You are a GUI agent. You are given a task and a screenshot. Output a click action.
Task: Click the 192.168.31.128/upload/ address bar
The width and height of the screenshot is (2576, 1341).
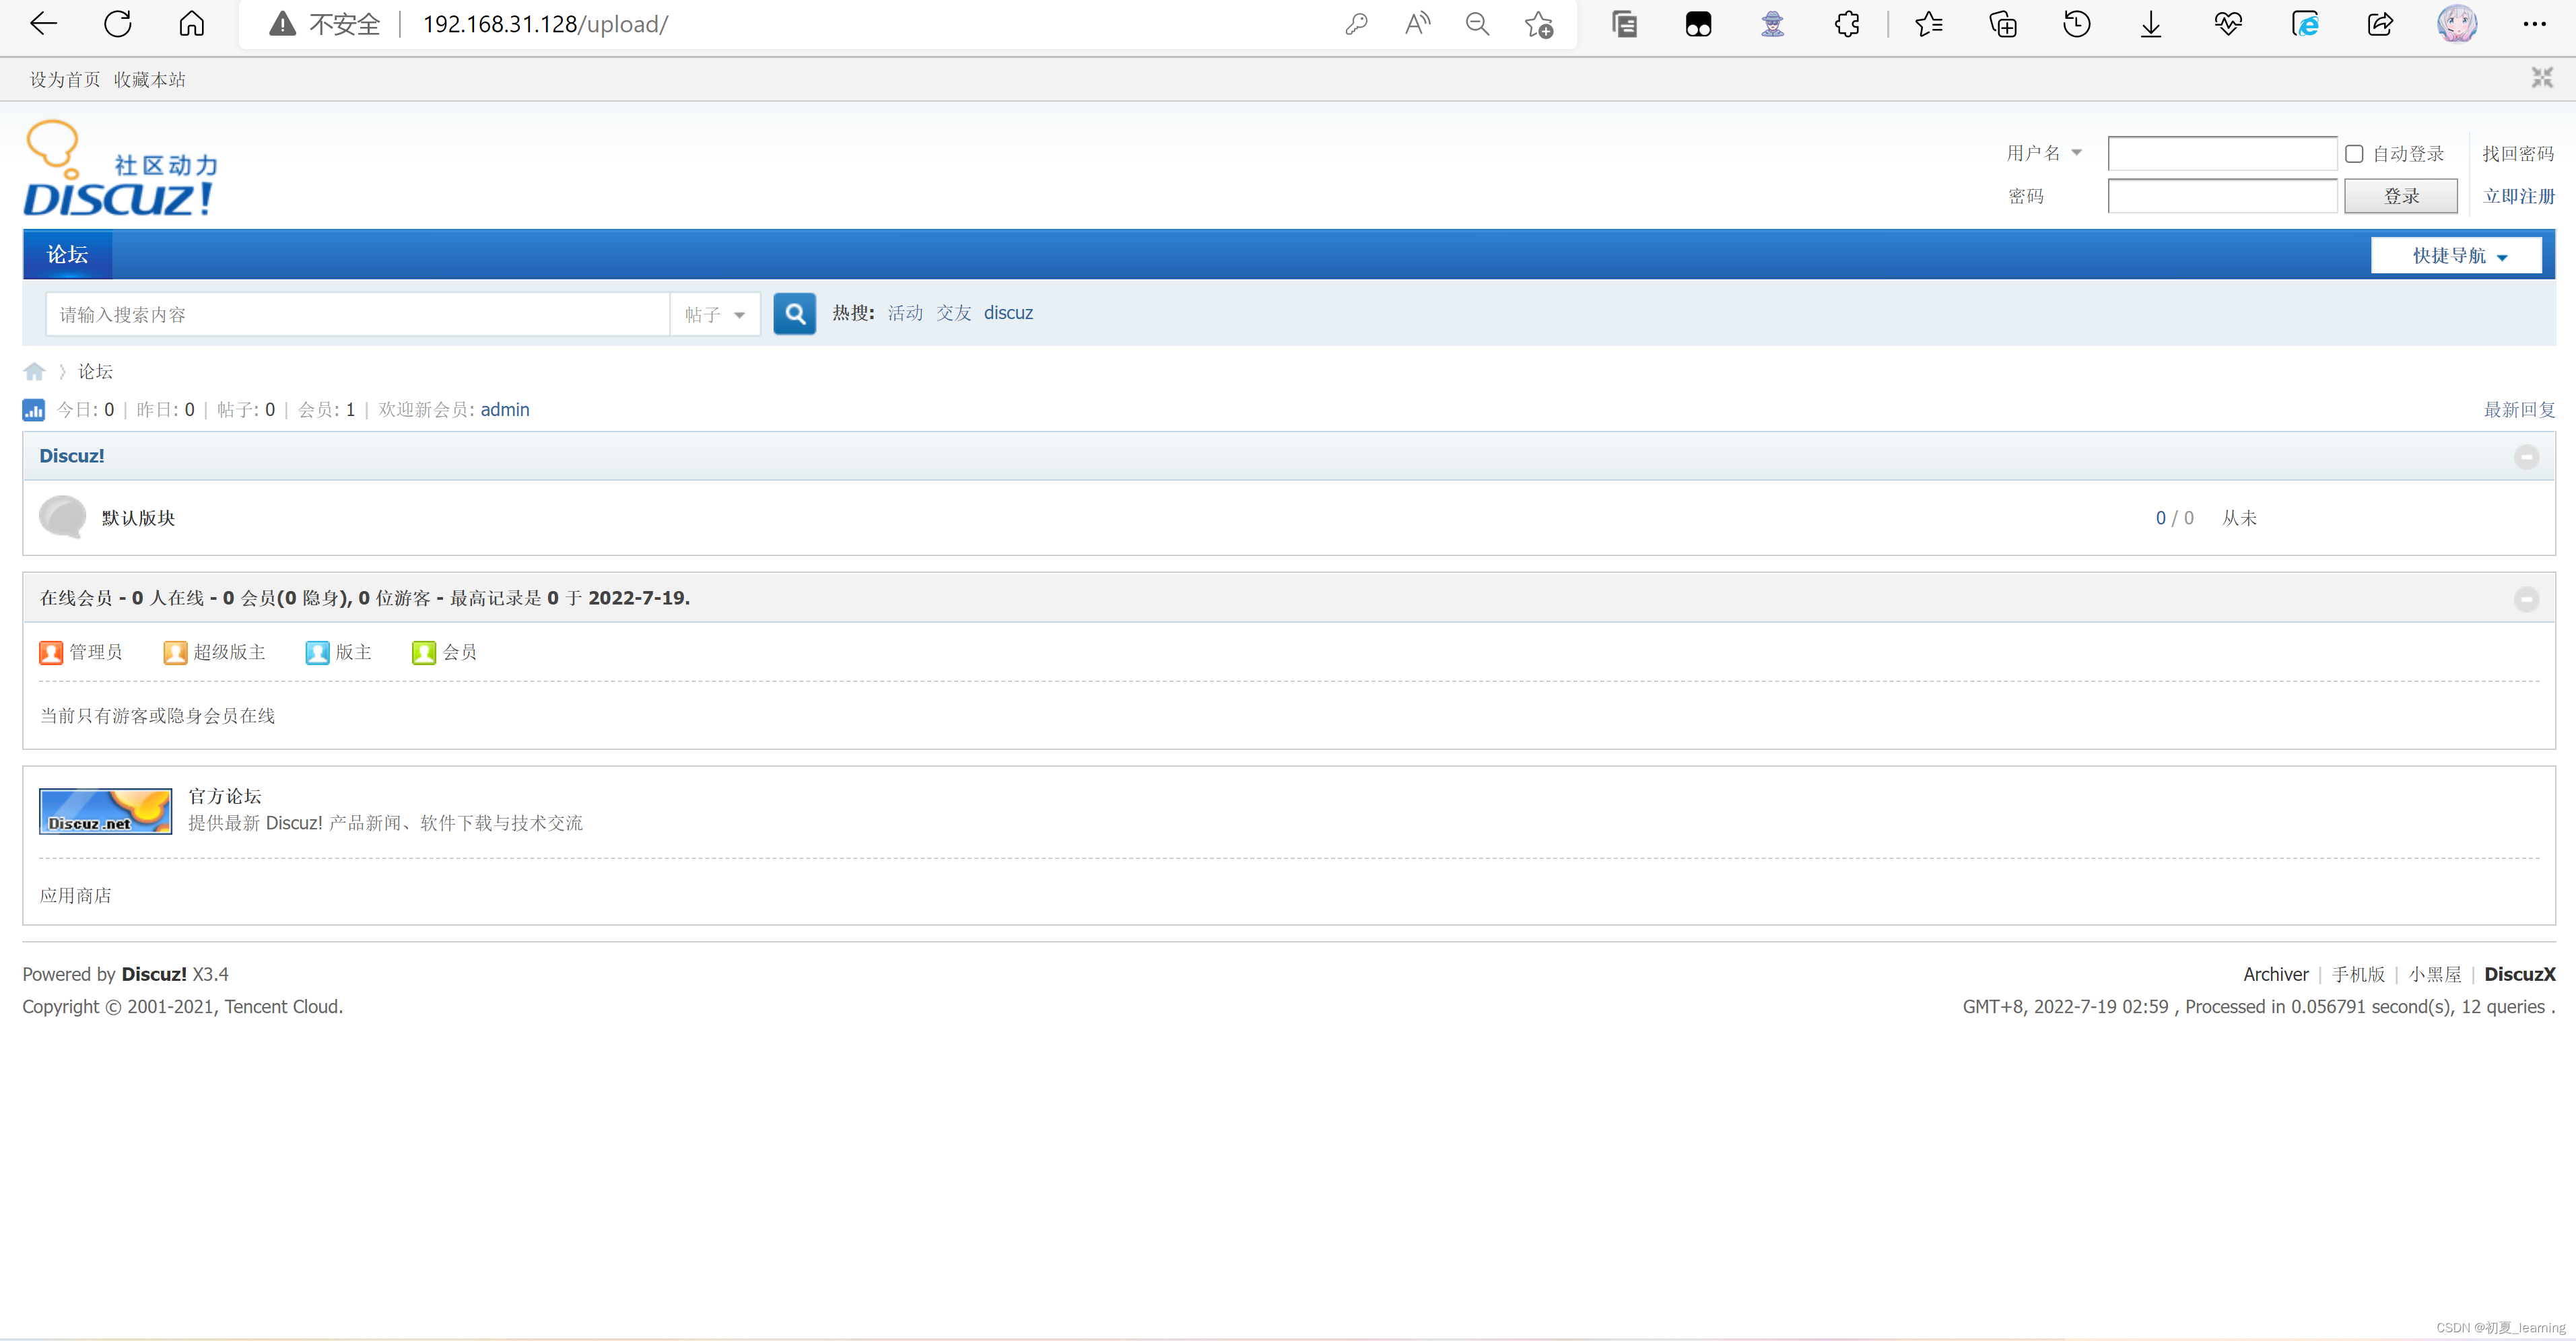click(545, 24)
